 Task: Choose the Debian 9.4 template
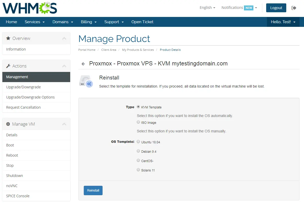(x=138, y=151)
